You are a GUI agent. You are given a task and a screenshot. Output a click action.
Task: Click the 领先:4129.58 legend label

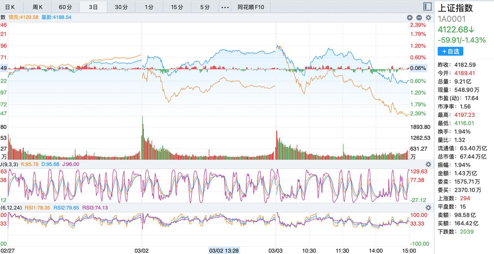pos(23,17)
